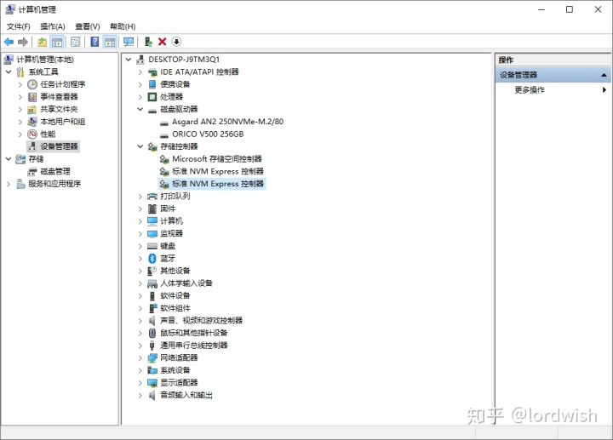The height and width of the screenshot is (440, 613).
Task: Click the 显示适配器 icon
Action: point(152,383)
